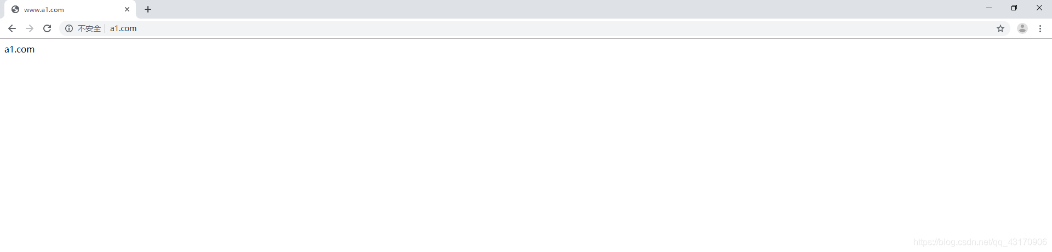Go back to the previous page
1052x252 pixels.
tap(12, 28)
